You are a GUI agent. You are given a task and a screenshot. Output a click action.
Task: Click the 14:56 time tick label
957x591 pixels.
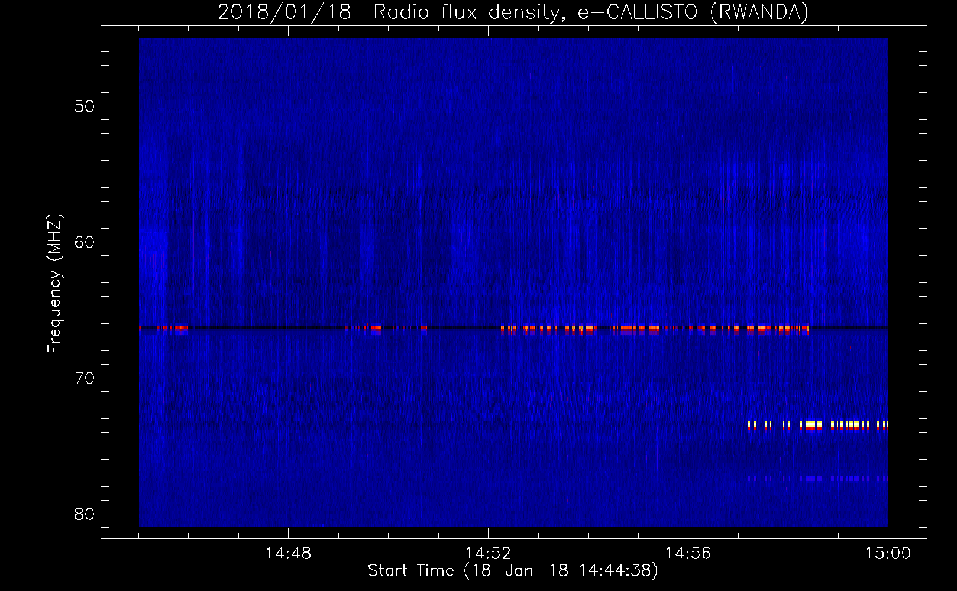click(688, 554)
